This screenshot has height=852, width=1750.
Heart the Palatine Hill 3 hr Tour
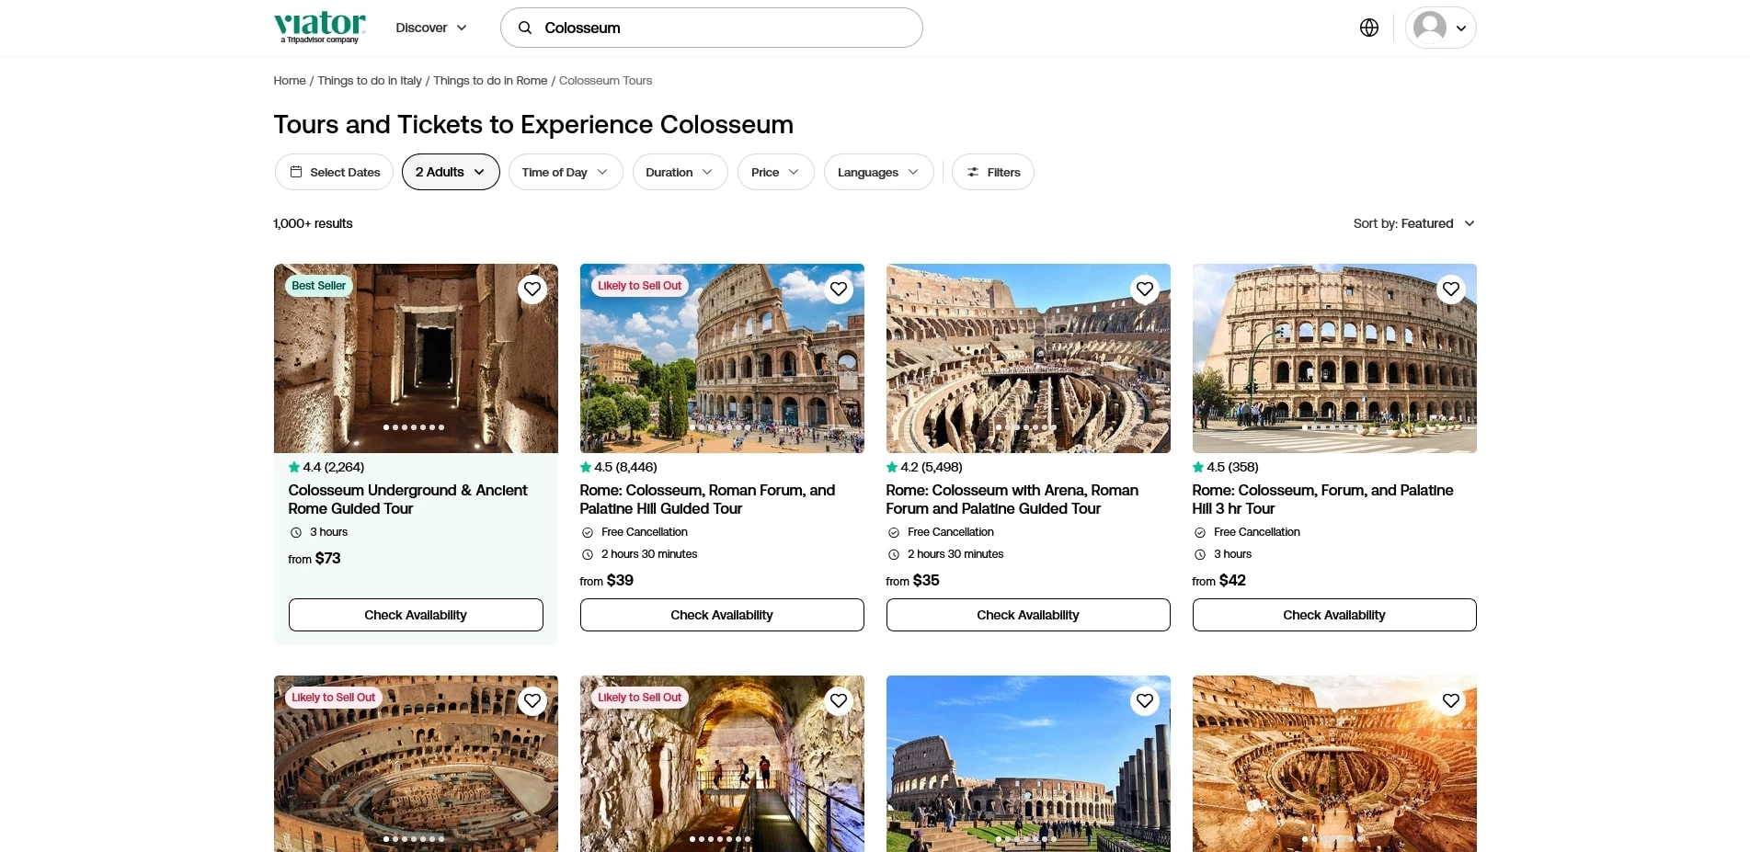[1450, 290]
